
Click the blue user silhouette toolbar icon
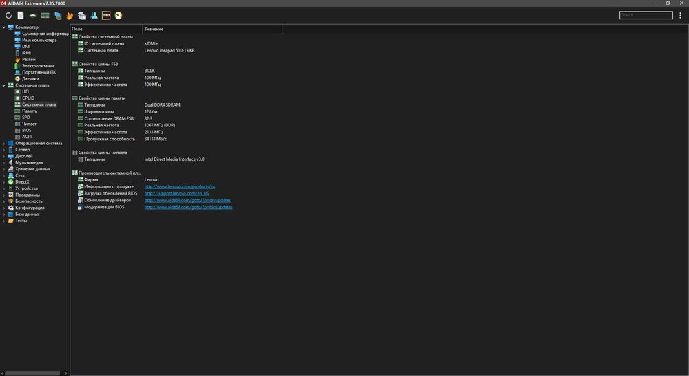[x=94, y=15]
